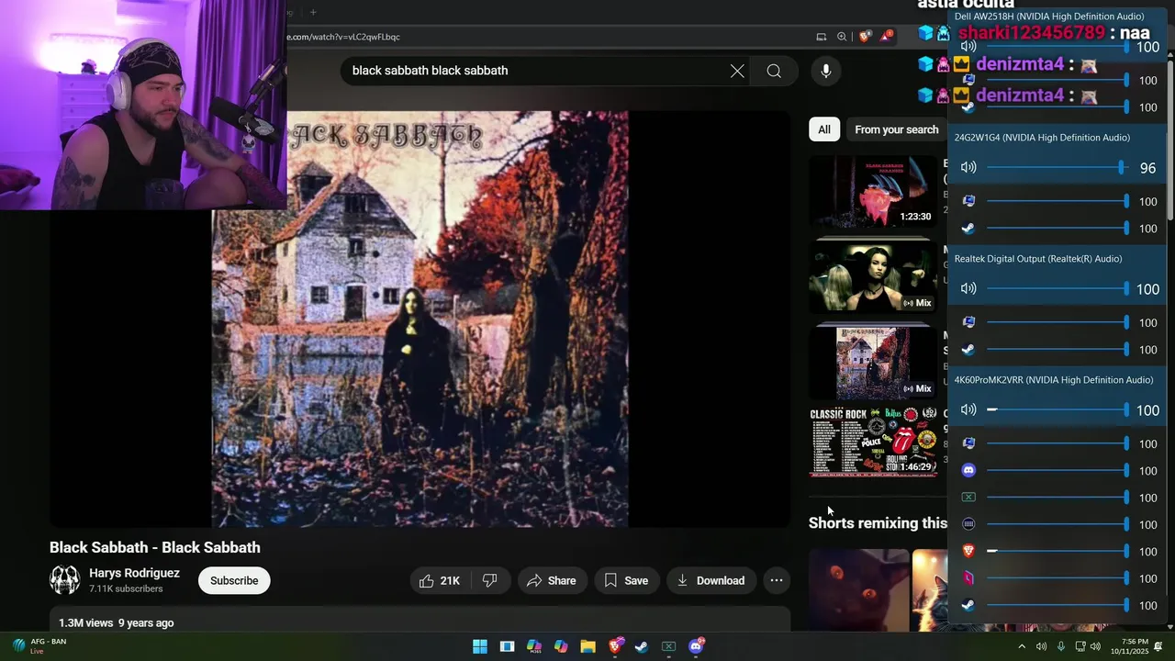Select the All filter chip
The width and height of the screenshot is (1175, 661).
tap(824, 129)
